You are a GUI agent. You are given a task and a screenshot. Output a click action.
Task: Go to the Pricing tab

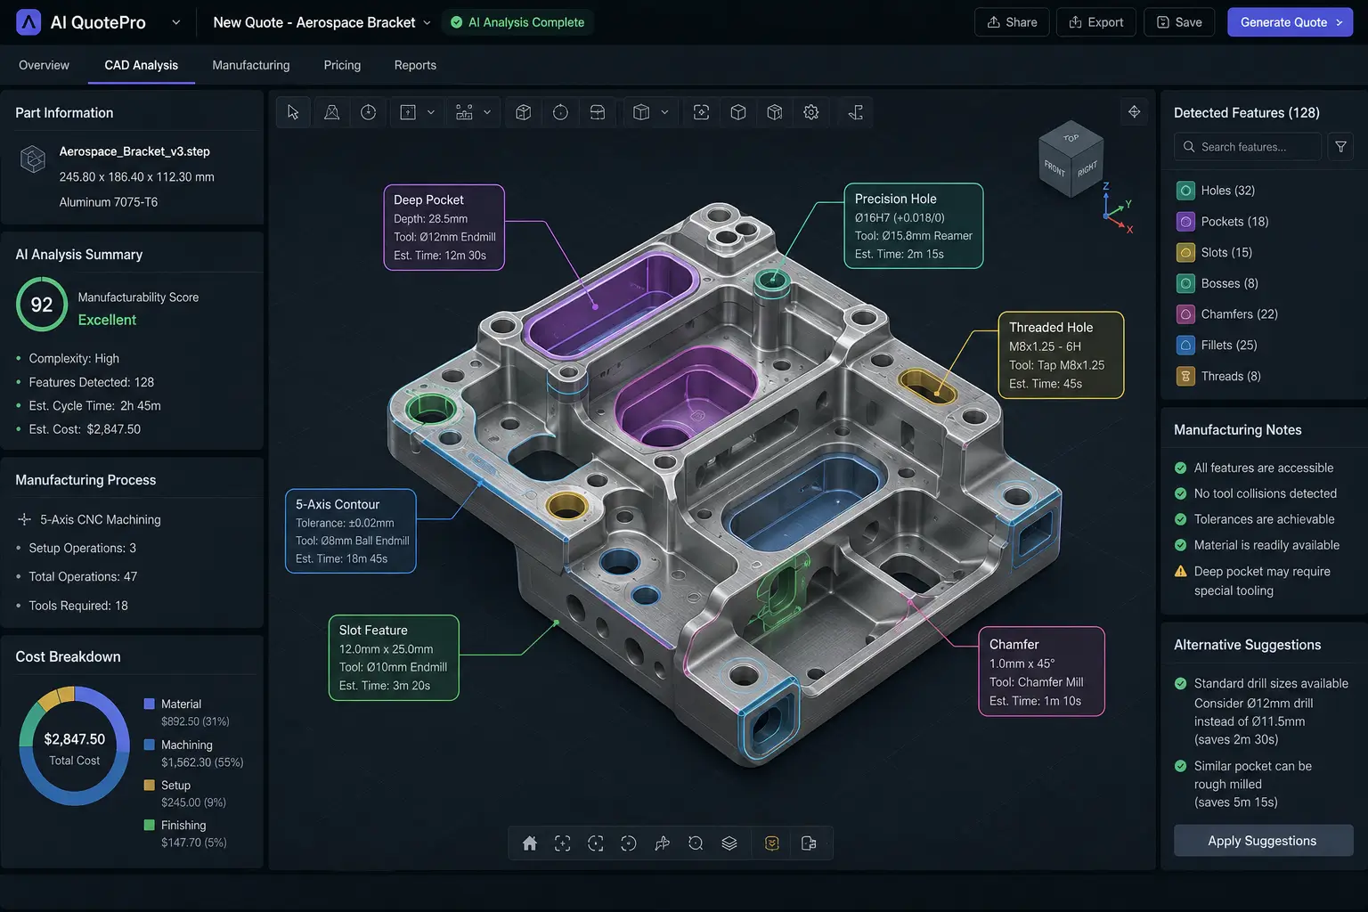click(x=342, y=65)
